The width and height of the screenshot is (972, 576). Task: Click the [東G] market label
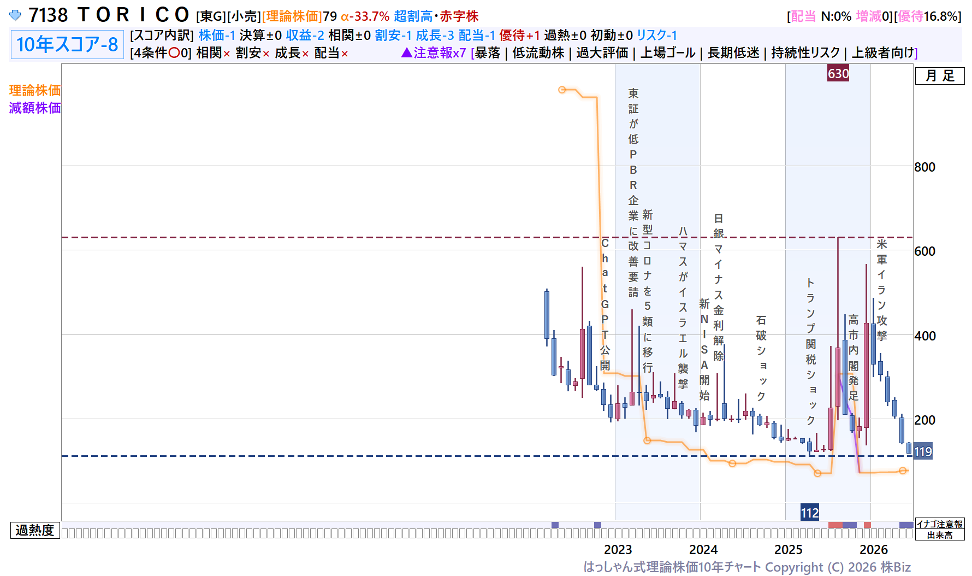(x=211, y=16)
